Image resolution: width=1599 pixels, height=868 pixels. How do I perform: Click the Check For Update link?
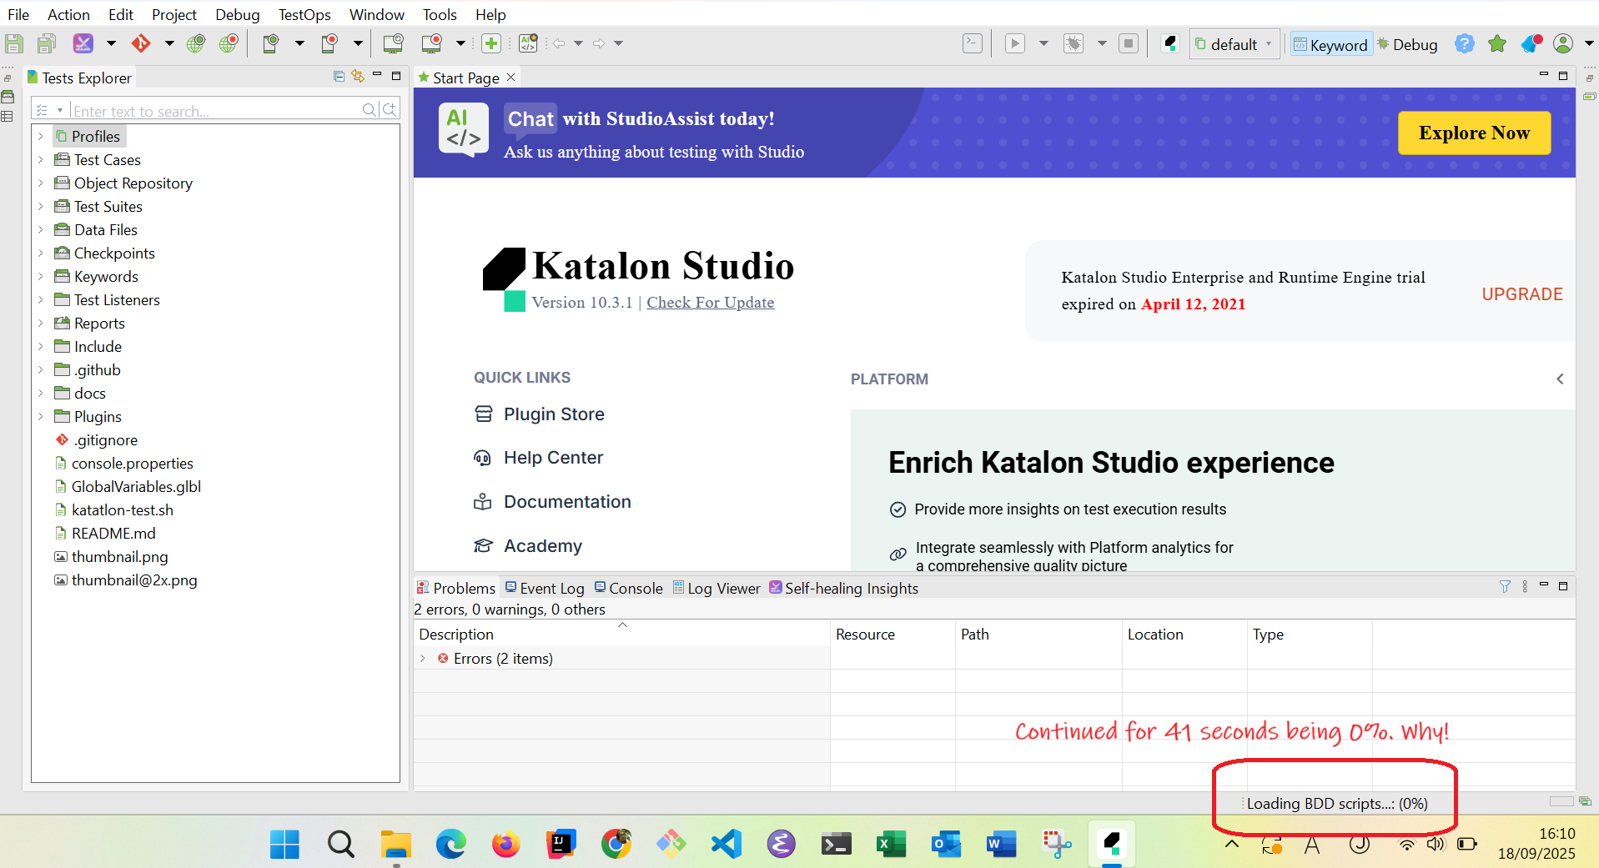click(x=710, y=302)
